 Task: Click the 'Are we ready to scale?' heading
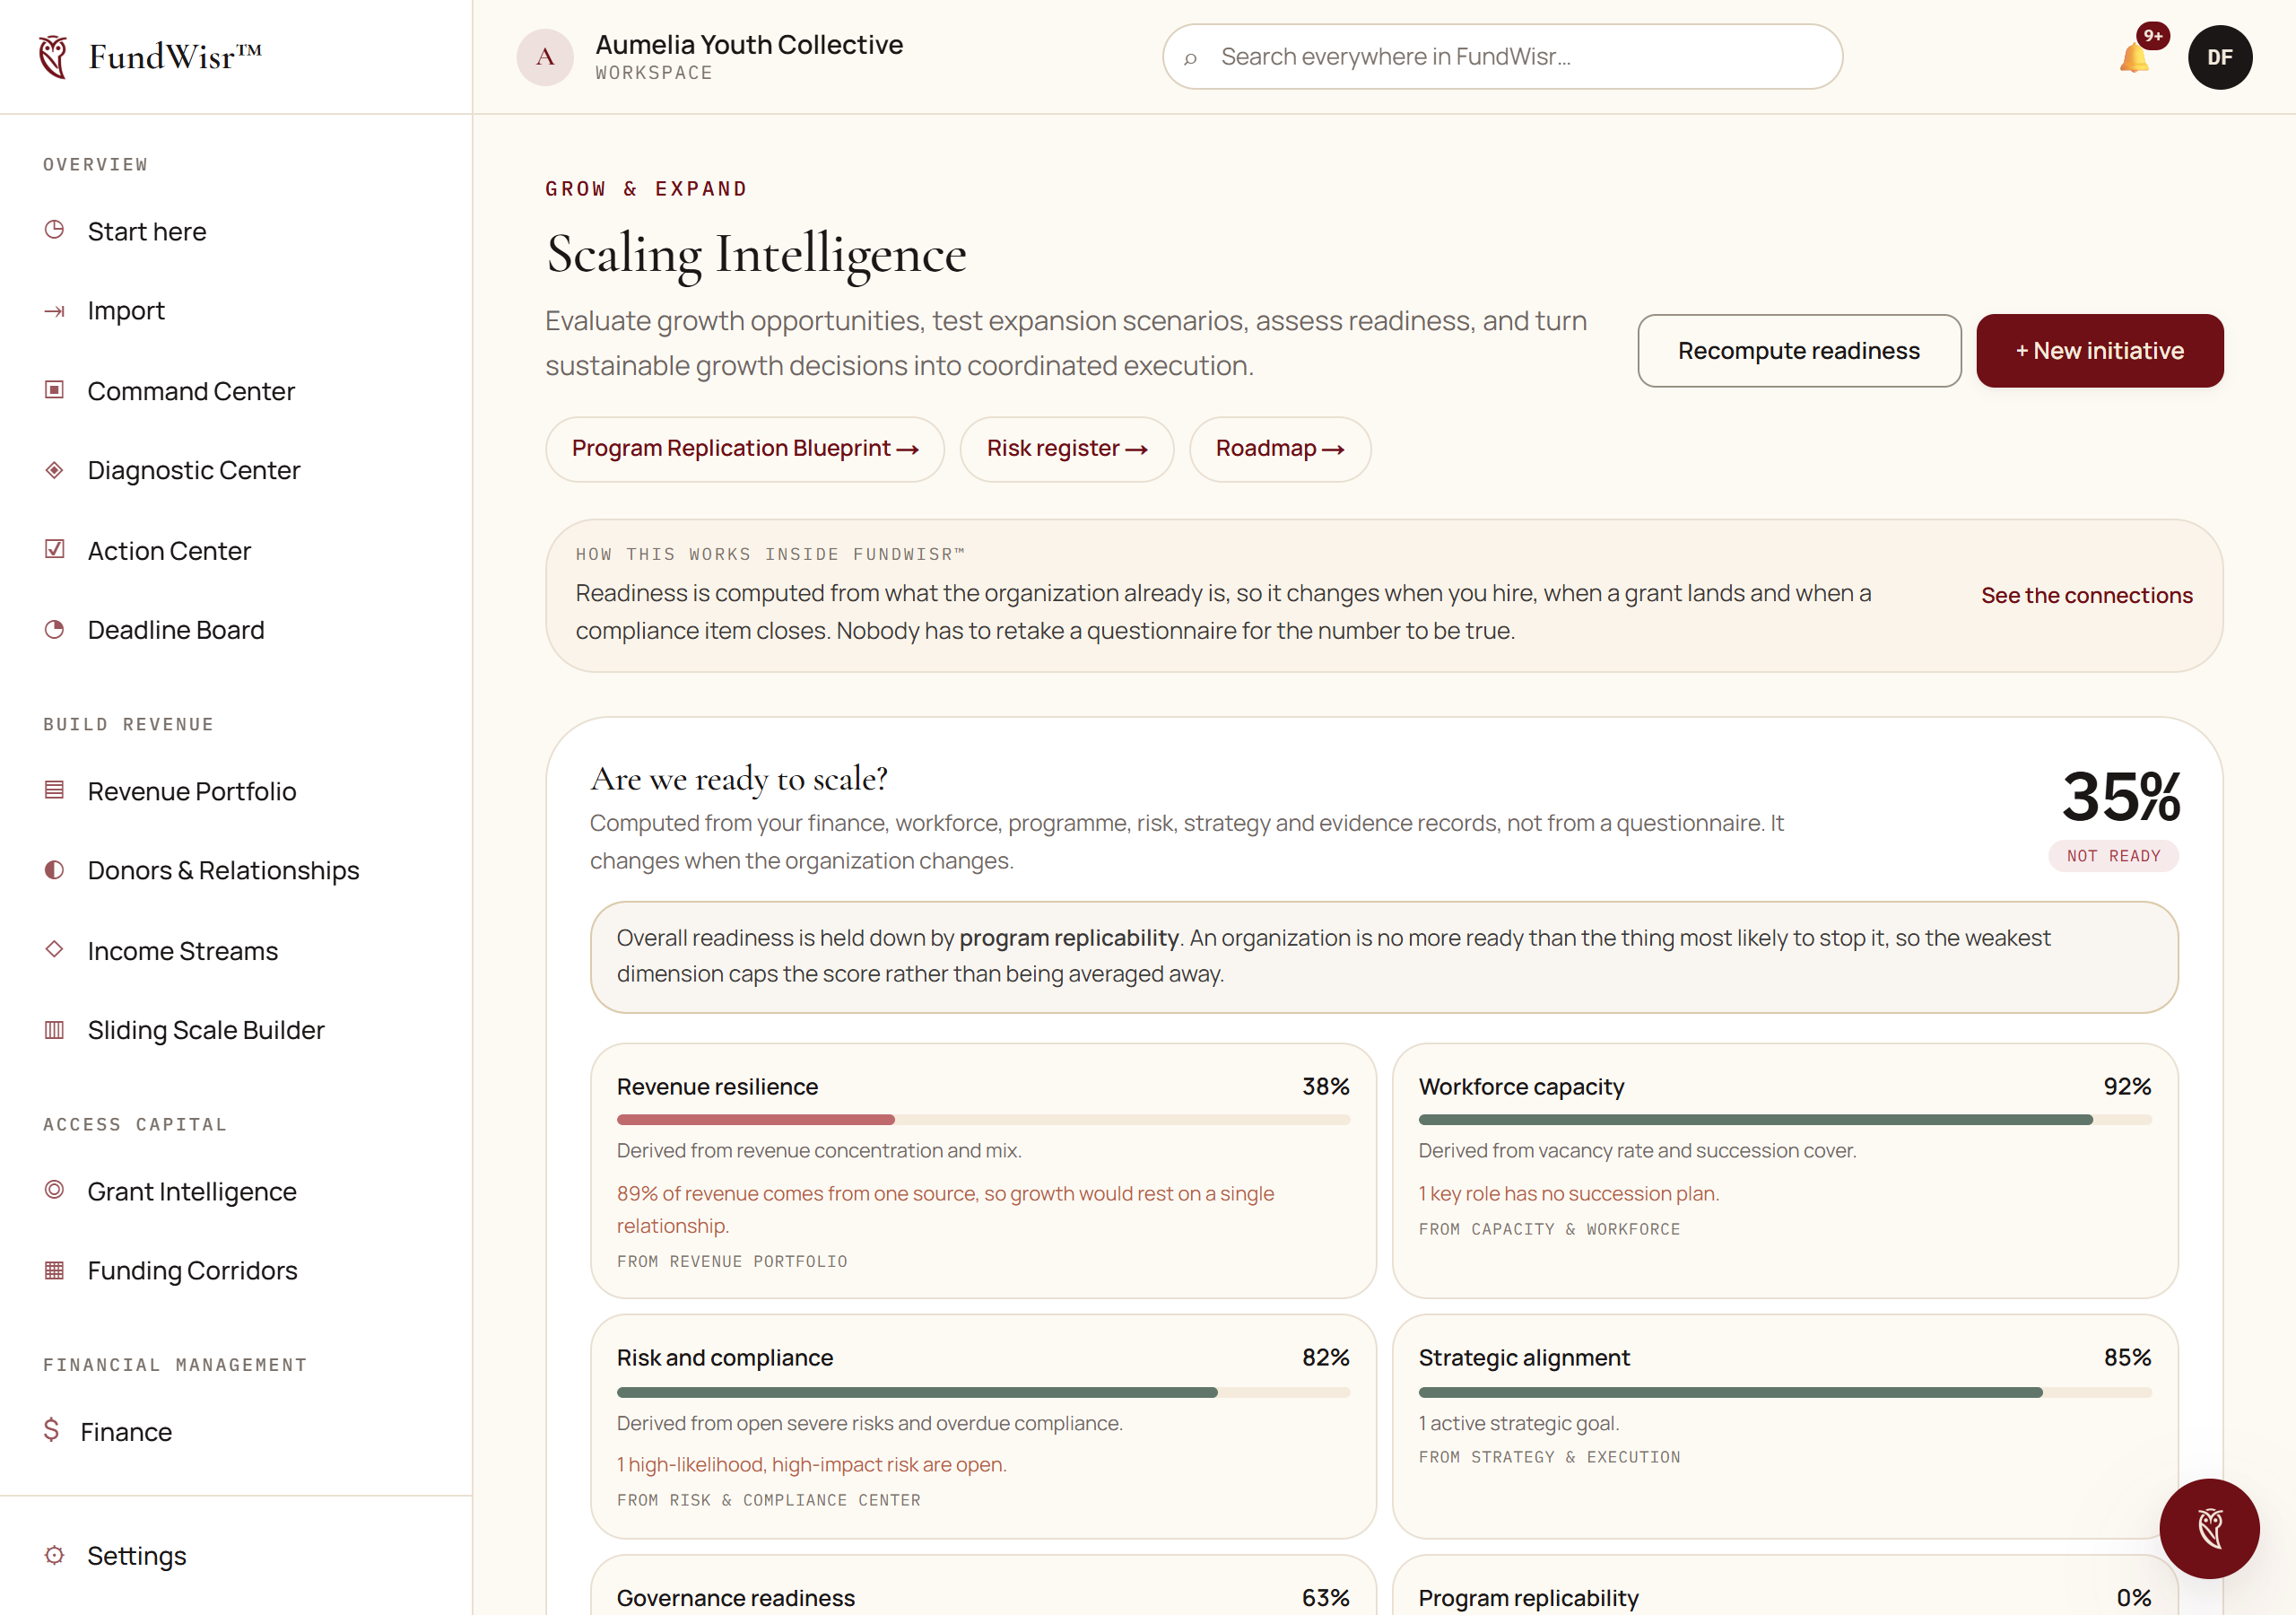coord(739,779)
